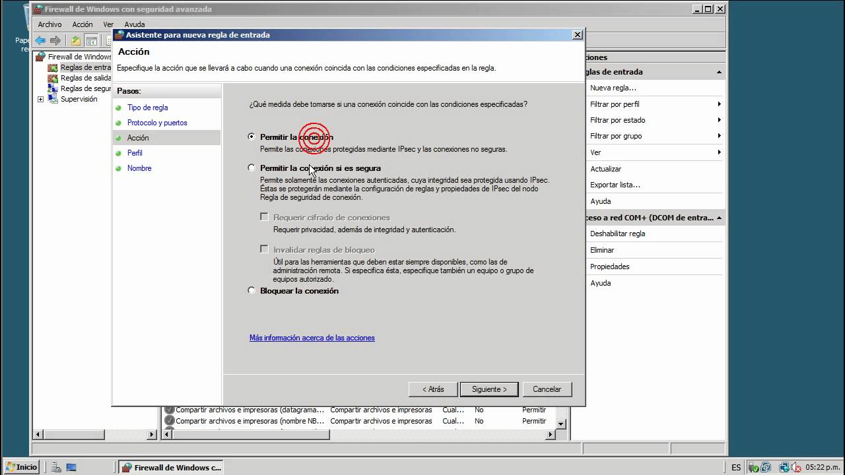Viewport: 845px width, 475px height.
Task: Go to the Perfil wizard step
Action: (x=135, y=153)
